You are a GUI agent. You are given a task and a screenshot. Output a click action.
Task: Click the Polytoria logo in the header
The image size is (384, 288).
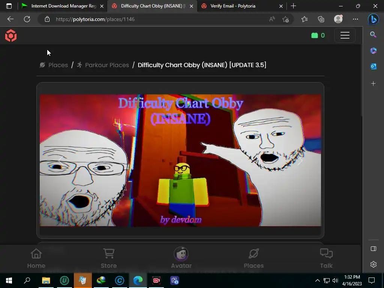coord(11,36)
